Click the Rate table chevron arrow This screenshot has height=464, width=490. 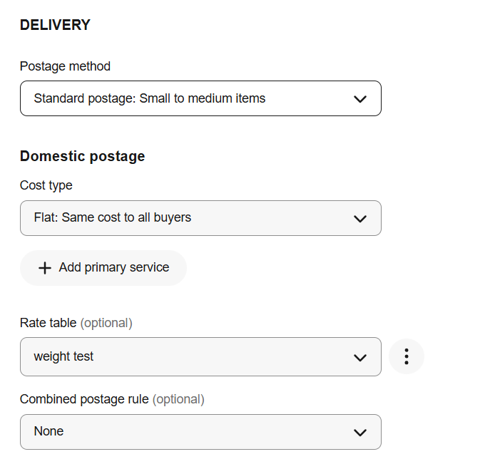[360, 357]
